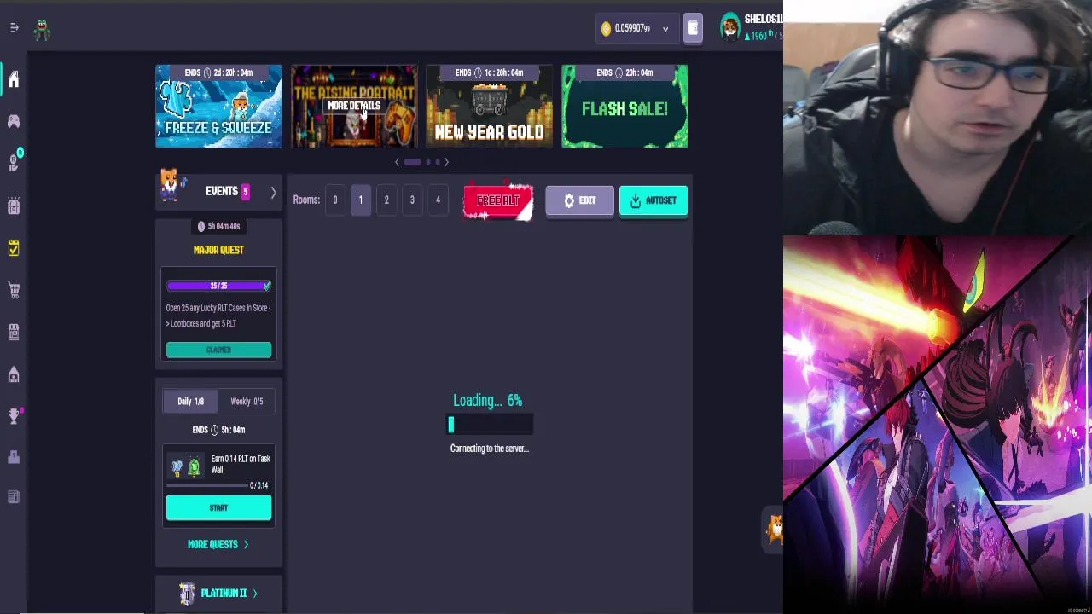Click the Major Quest title text
The image size is (1092, 614).
(218, 250)
